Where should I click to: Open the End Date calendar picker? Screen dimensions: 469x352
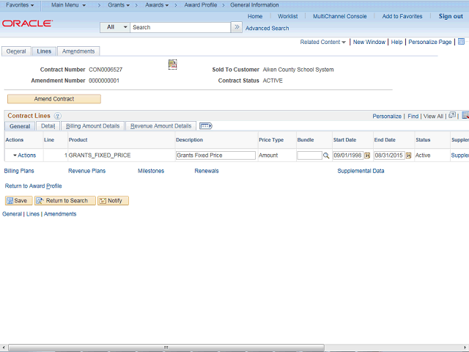click(x=409, y=155)
